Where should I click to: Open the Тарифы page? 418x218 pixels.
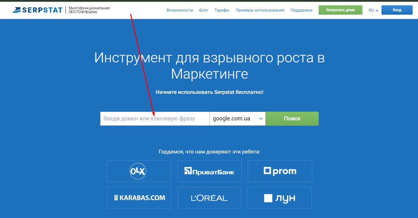(222, 10)
